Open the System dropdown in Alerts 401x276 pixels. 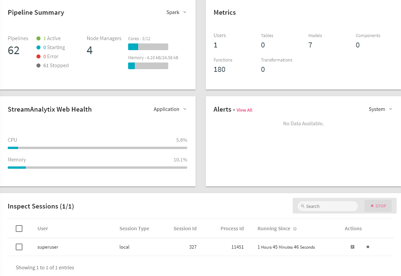click(x=380, y=109)
